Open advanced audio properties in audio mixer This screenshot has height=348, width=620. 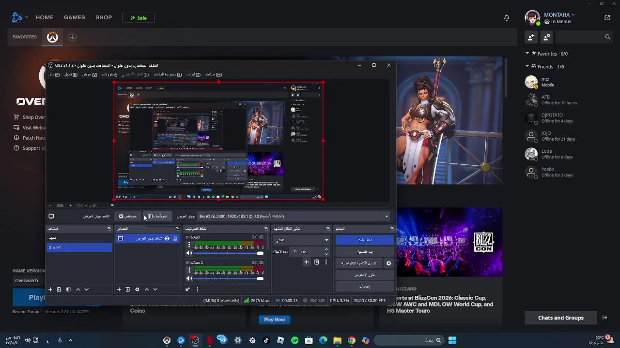(187, 290)
